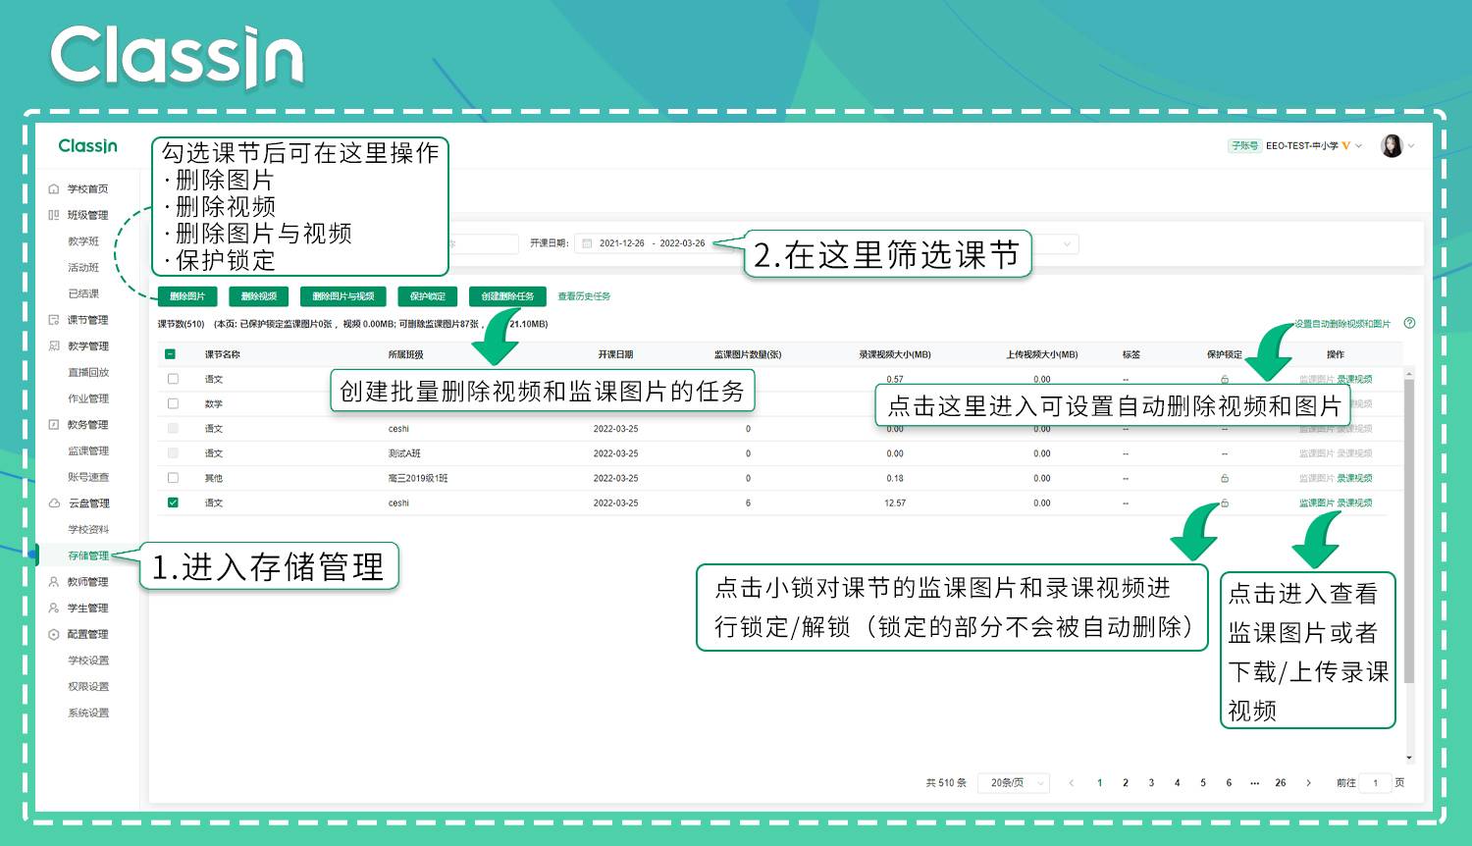Click the 删除图片 button

coord(187,296)
